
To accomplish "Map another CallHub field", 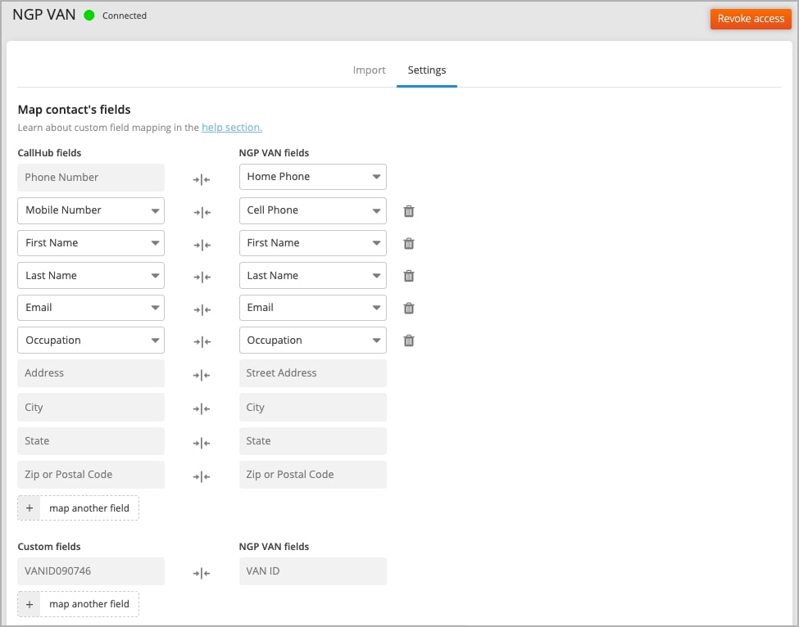I will coord(78,508).
